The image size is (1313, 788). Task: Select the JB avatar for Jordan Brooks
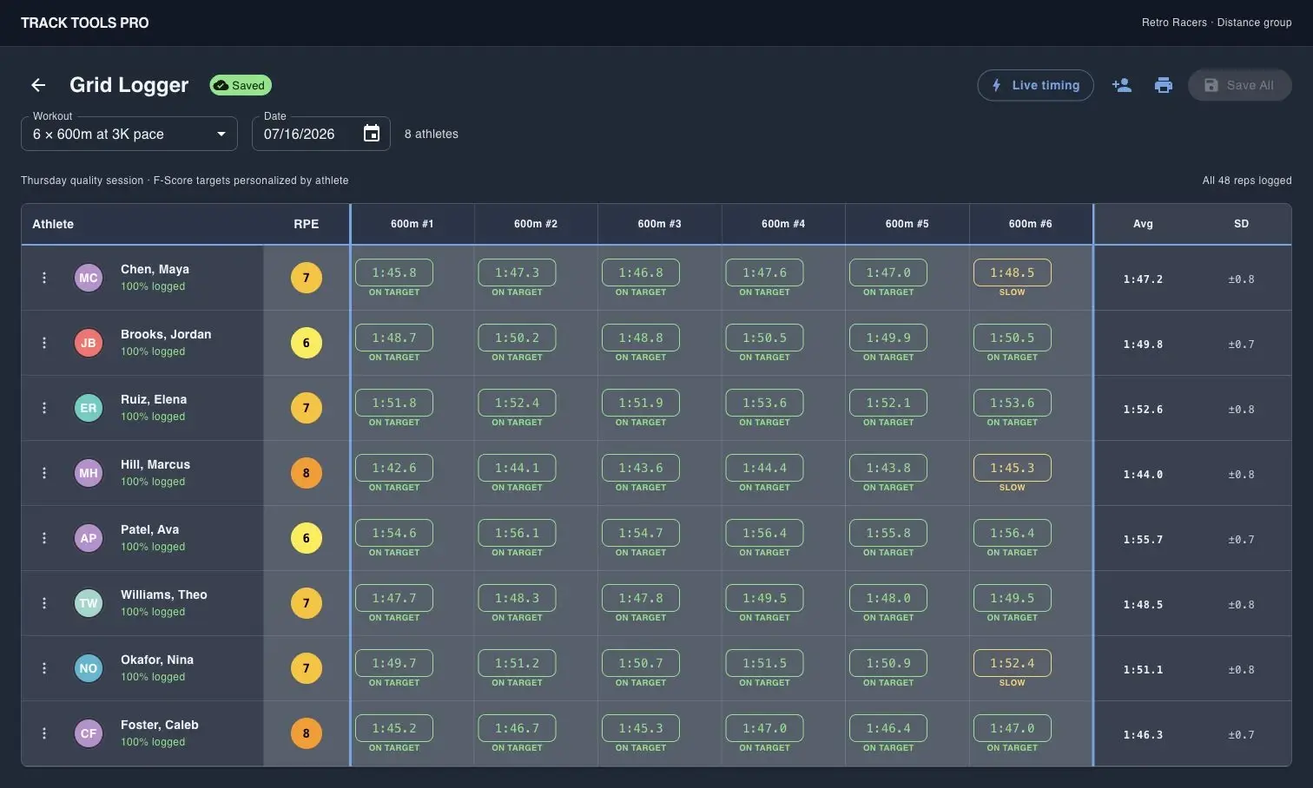[89, 343]
